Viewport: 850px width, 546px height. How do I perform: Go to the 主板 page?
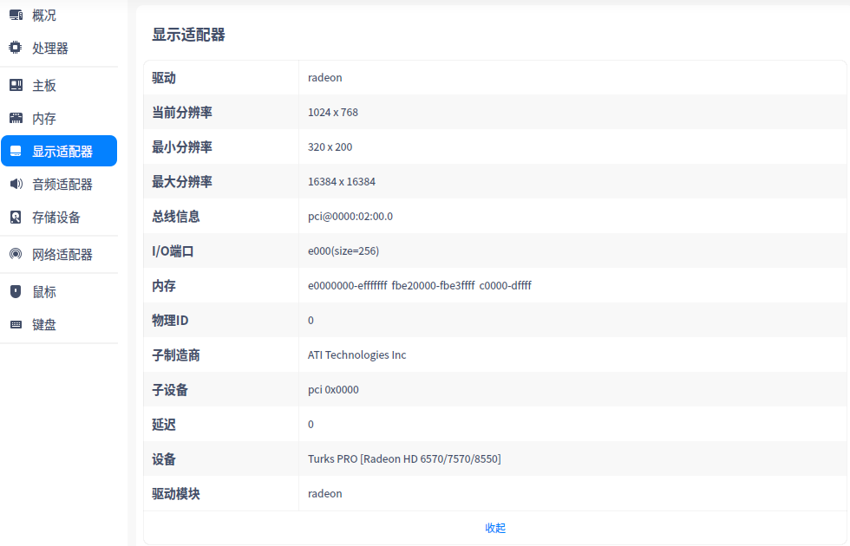click(59, 85)
